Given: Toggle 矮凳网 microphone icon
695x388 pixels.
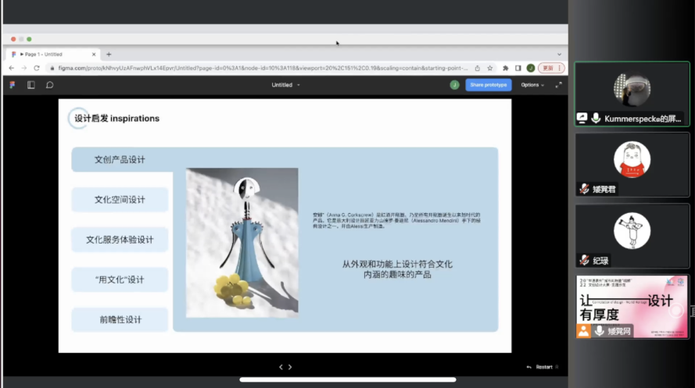Looking at the screenshot, I should tap(600, 331).
